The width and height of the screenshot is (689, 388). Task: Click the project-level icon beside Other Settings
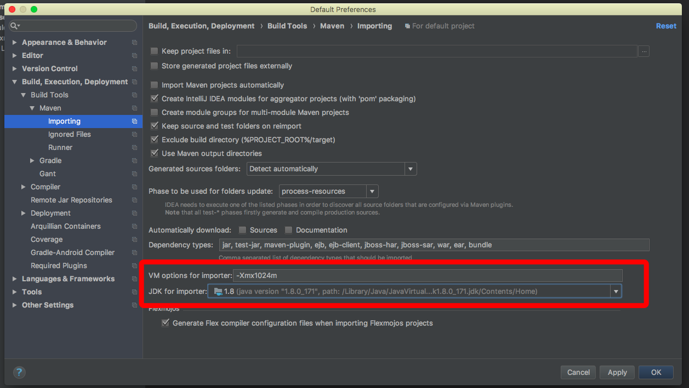[x=134, y=305]
